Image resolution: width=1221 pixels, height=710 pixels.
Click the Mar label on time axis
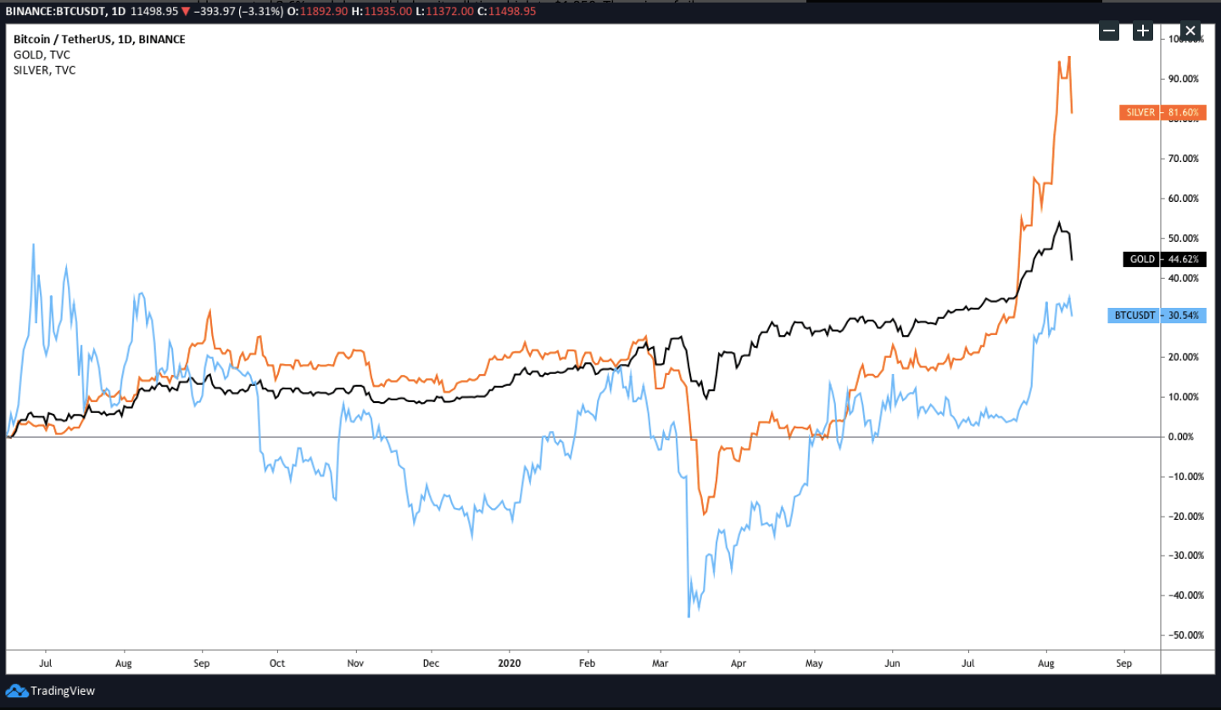pos(660,662)
